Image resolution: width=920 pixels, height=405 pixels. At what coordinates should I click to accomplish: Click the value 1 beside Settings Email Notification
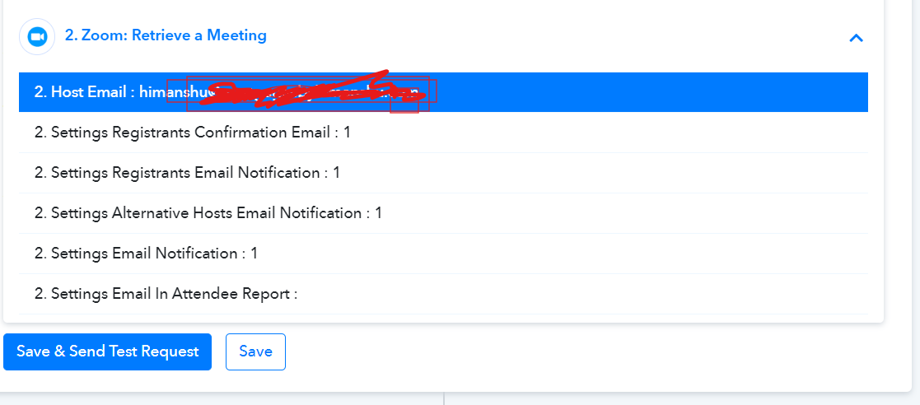(254, 254)
